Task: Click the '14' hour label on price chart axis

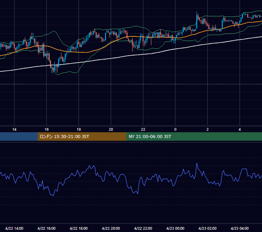Action: pyautogui.click(x=14, y=130)
